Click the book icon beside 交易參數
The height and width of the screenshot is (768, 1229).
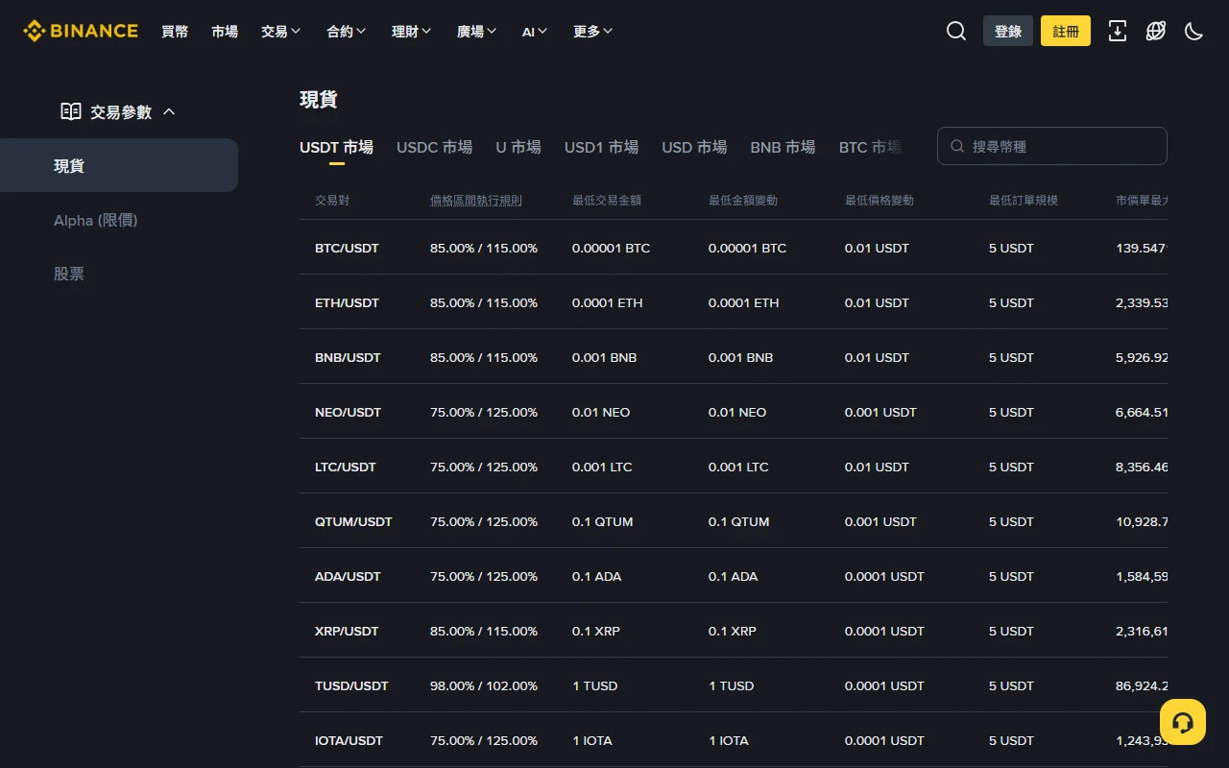(71, 111)
